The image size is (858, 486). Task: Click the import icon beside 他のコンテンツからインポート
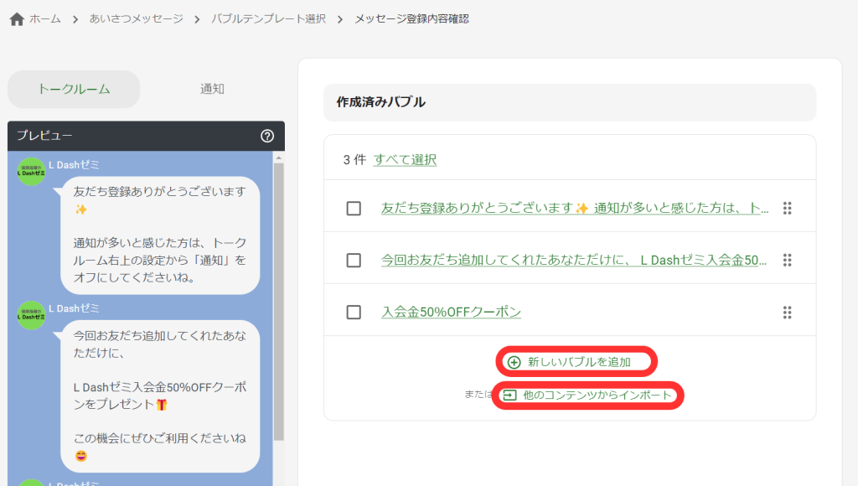coord(509,395)
